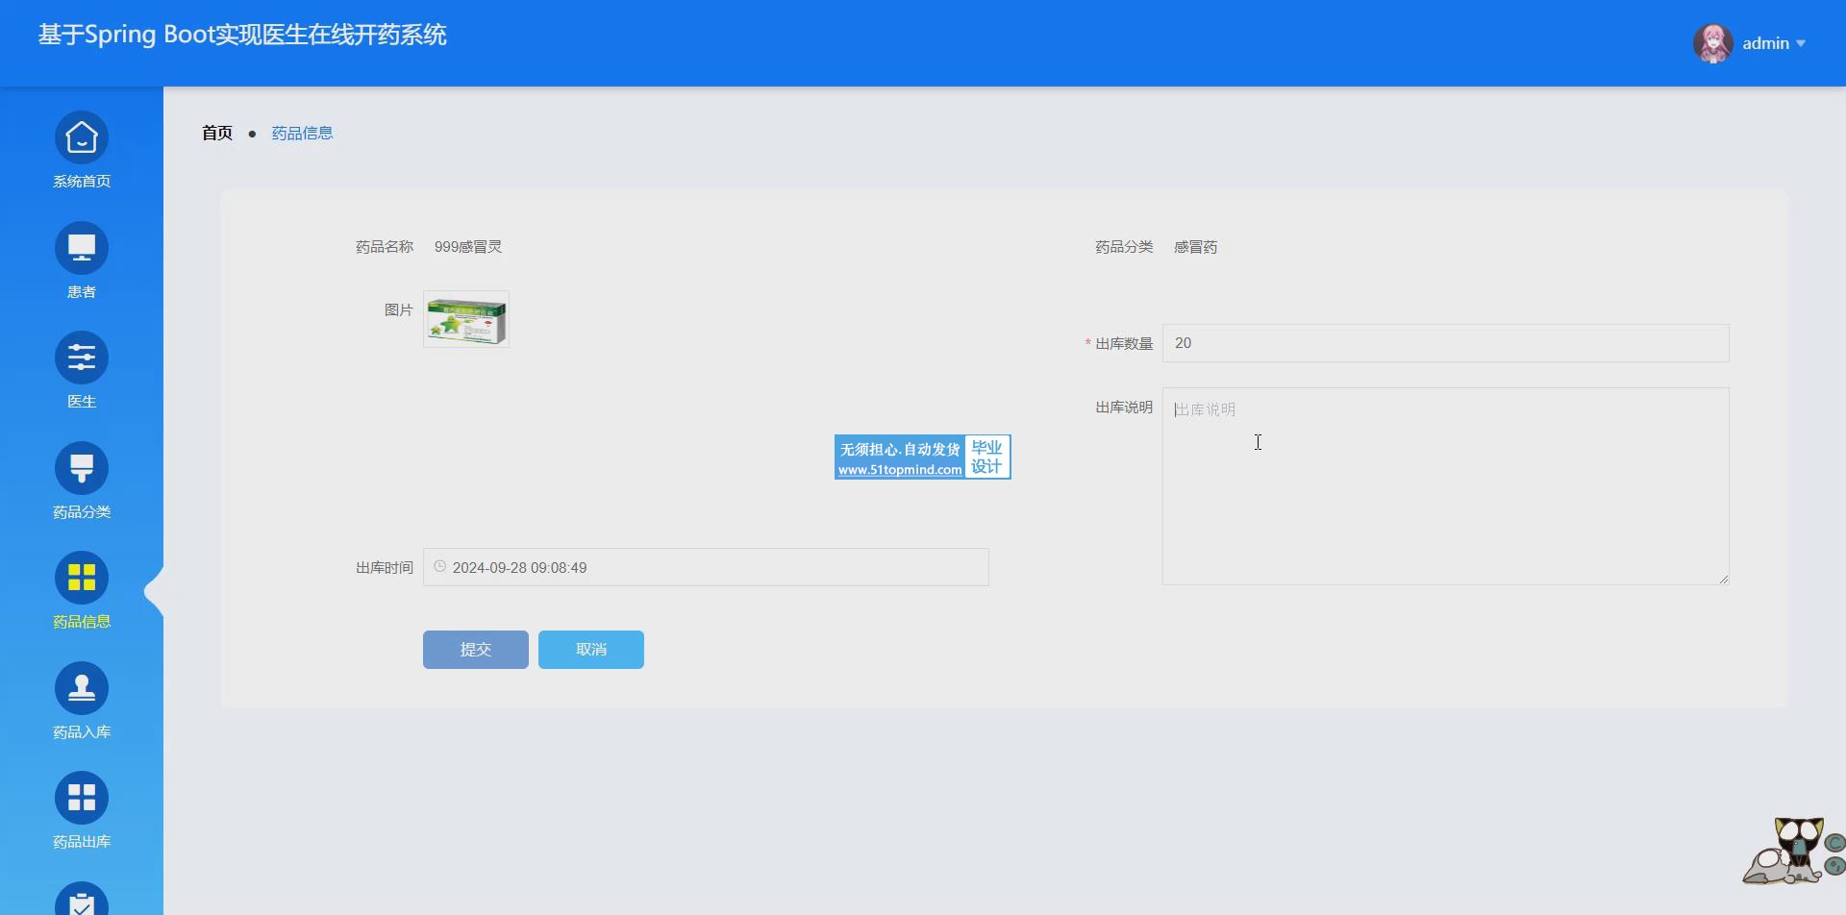Click the cartoon cat mascot widget
This screenshot has height=915, width=1846.
(1791, 851)
